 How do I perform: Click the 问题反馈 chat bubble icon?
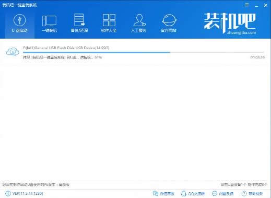click(x=215, y=193)
